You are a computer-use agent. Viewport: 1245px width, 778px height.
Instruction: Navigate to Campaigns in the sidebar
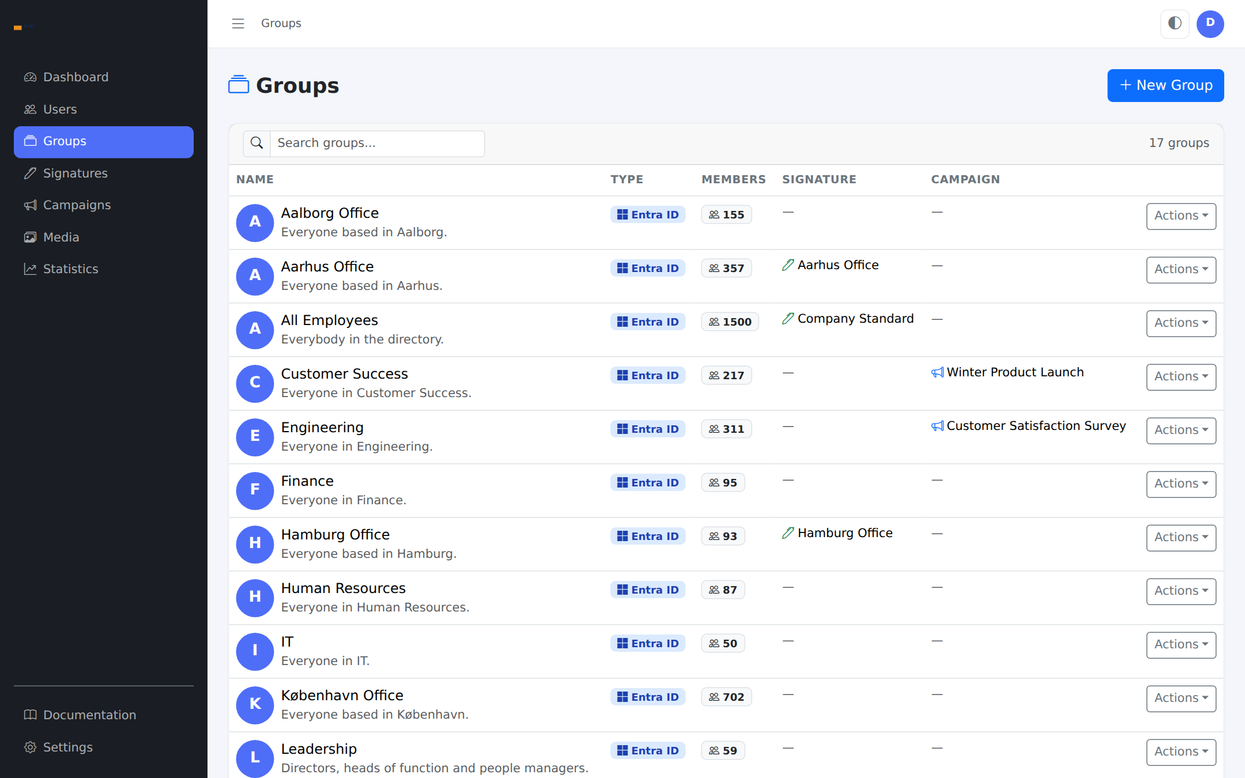[x=104, y=205]
